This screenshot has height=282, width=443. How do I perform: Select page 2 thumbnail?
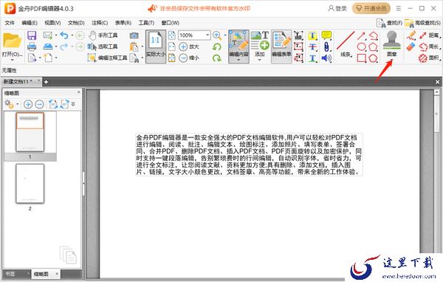click(x=30, y=184)
